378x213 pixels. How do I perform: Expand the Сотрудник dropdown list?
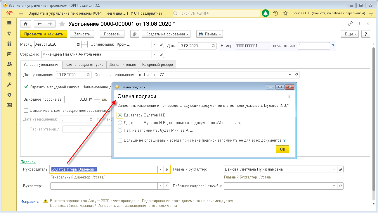tap(155, 54)
